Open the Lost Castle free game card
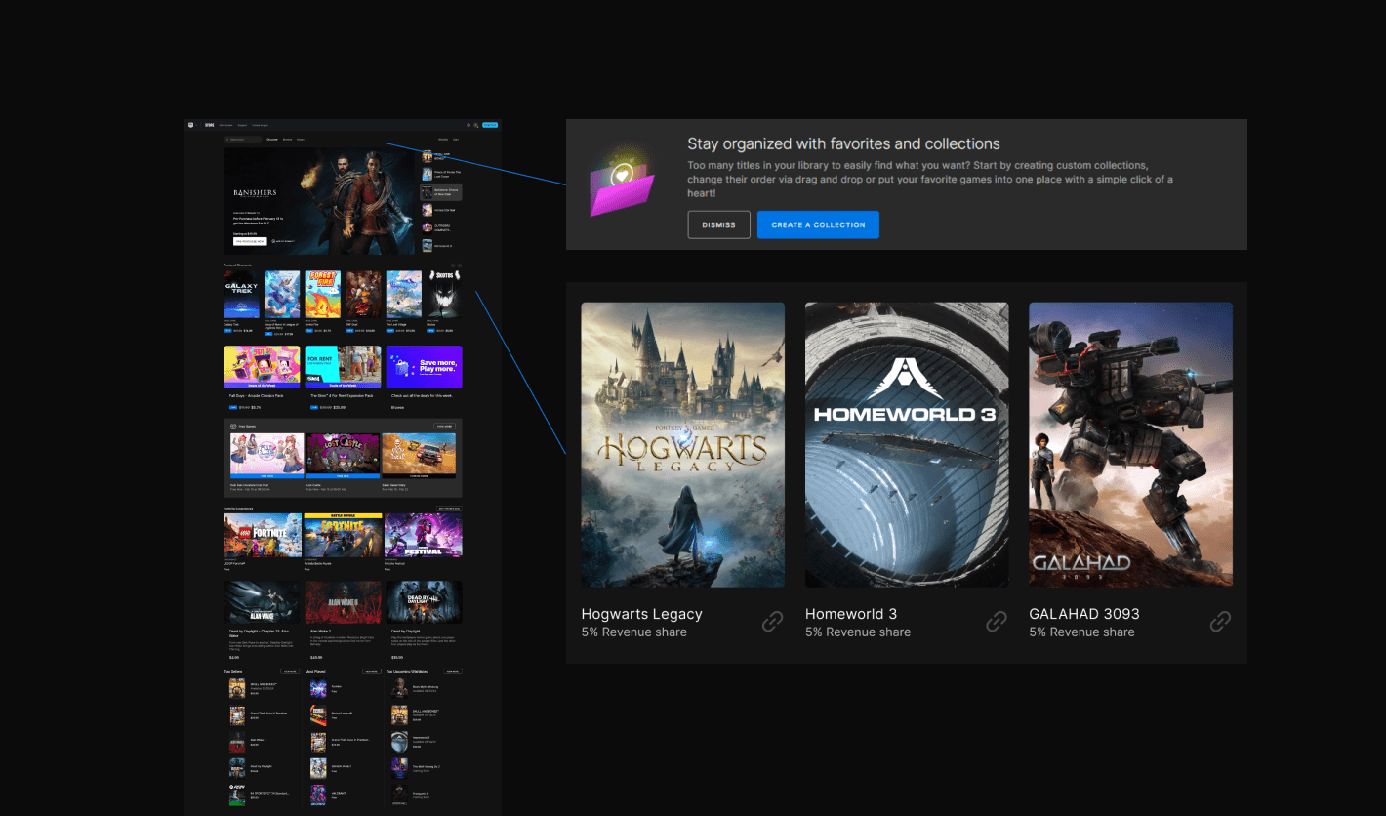The width and height of the screenshot is (1386, 816). [343, 463]
